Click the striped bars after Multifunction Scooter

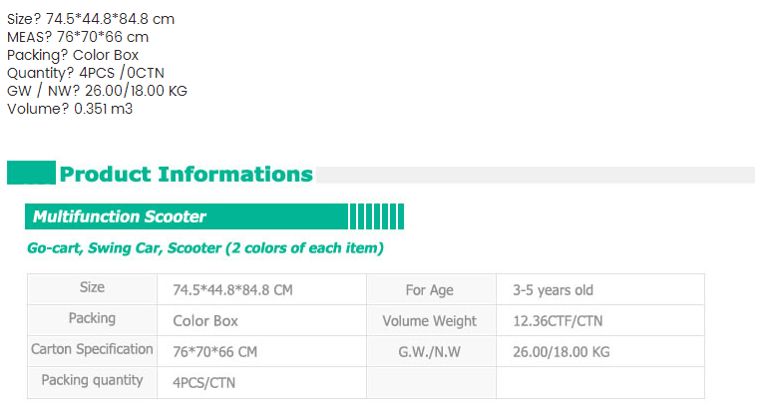tap(377, 216)
